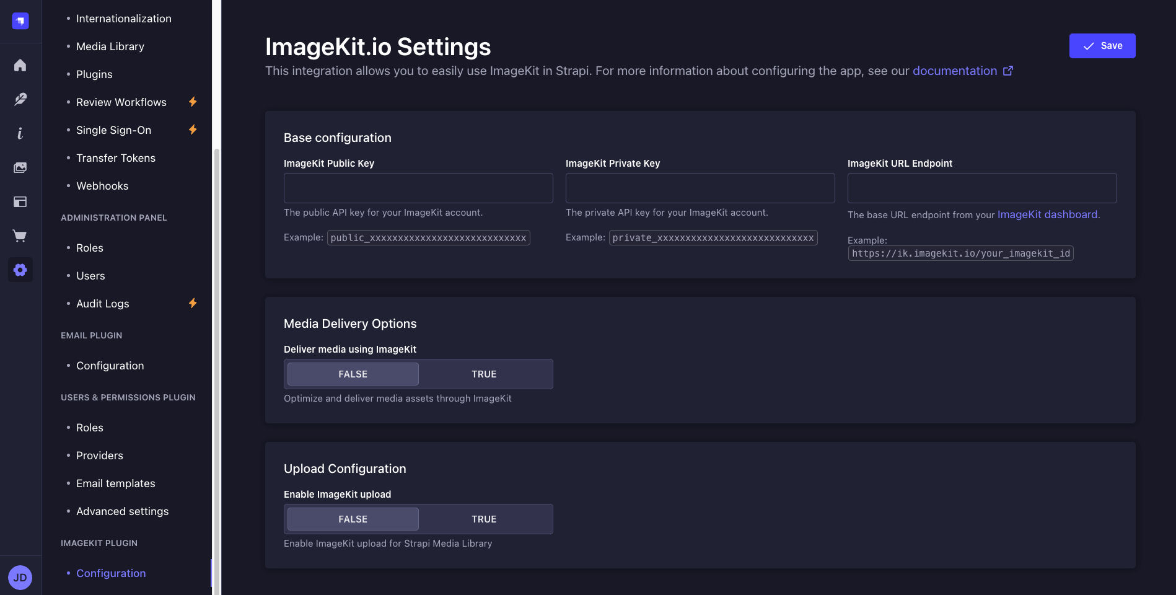Viewport: 1176px width, 595px height.
Task: Open Webhooks settings menu item
Action: tap(102, 186)
